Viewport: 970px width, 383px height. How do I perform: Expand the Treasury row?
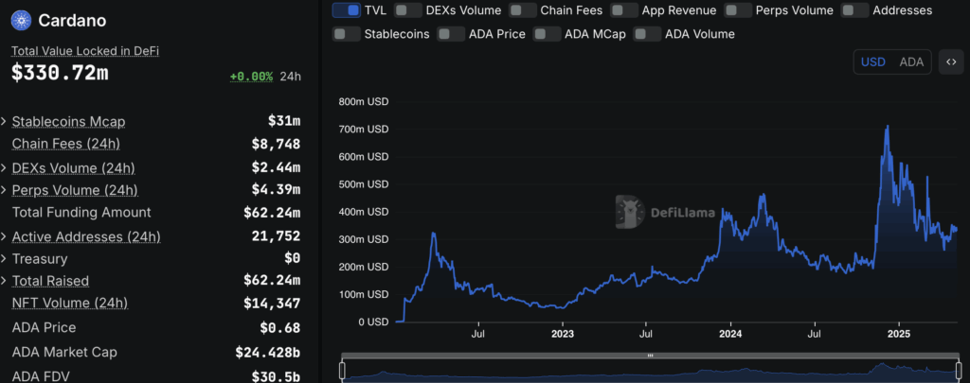4,258
